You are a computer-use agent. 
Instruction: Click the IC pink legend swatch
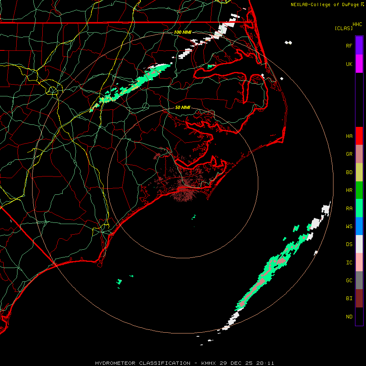point(359,262)
